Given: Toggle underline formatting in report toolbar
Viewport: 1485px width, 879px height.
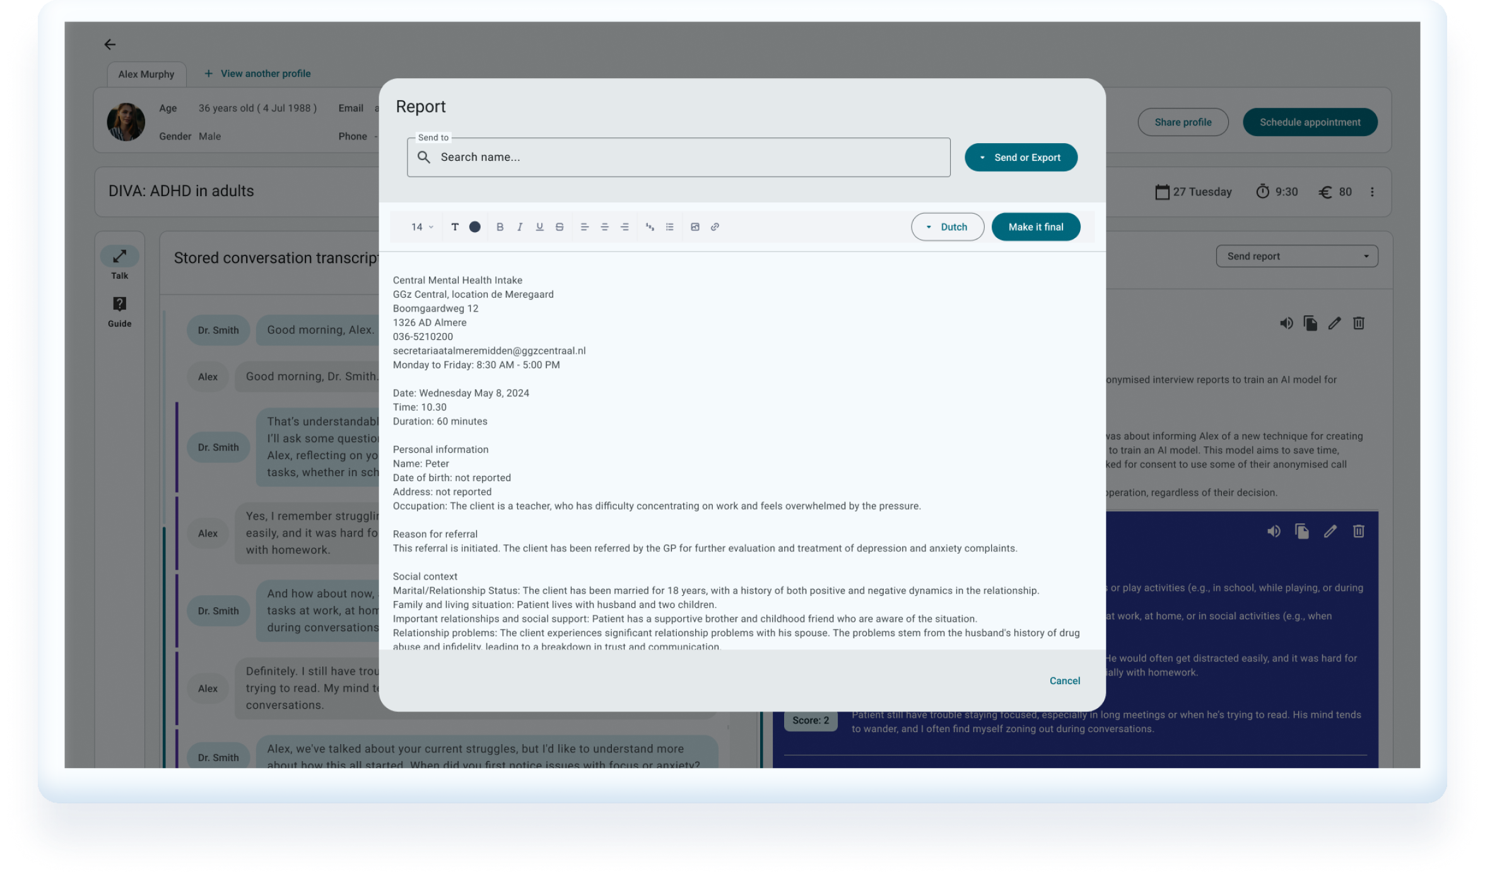Looking at the screenshot, I should [539, 227].
